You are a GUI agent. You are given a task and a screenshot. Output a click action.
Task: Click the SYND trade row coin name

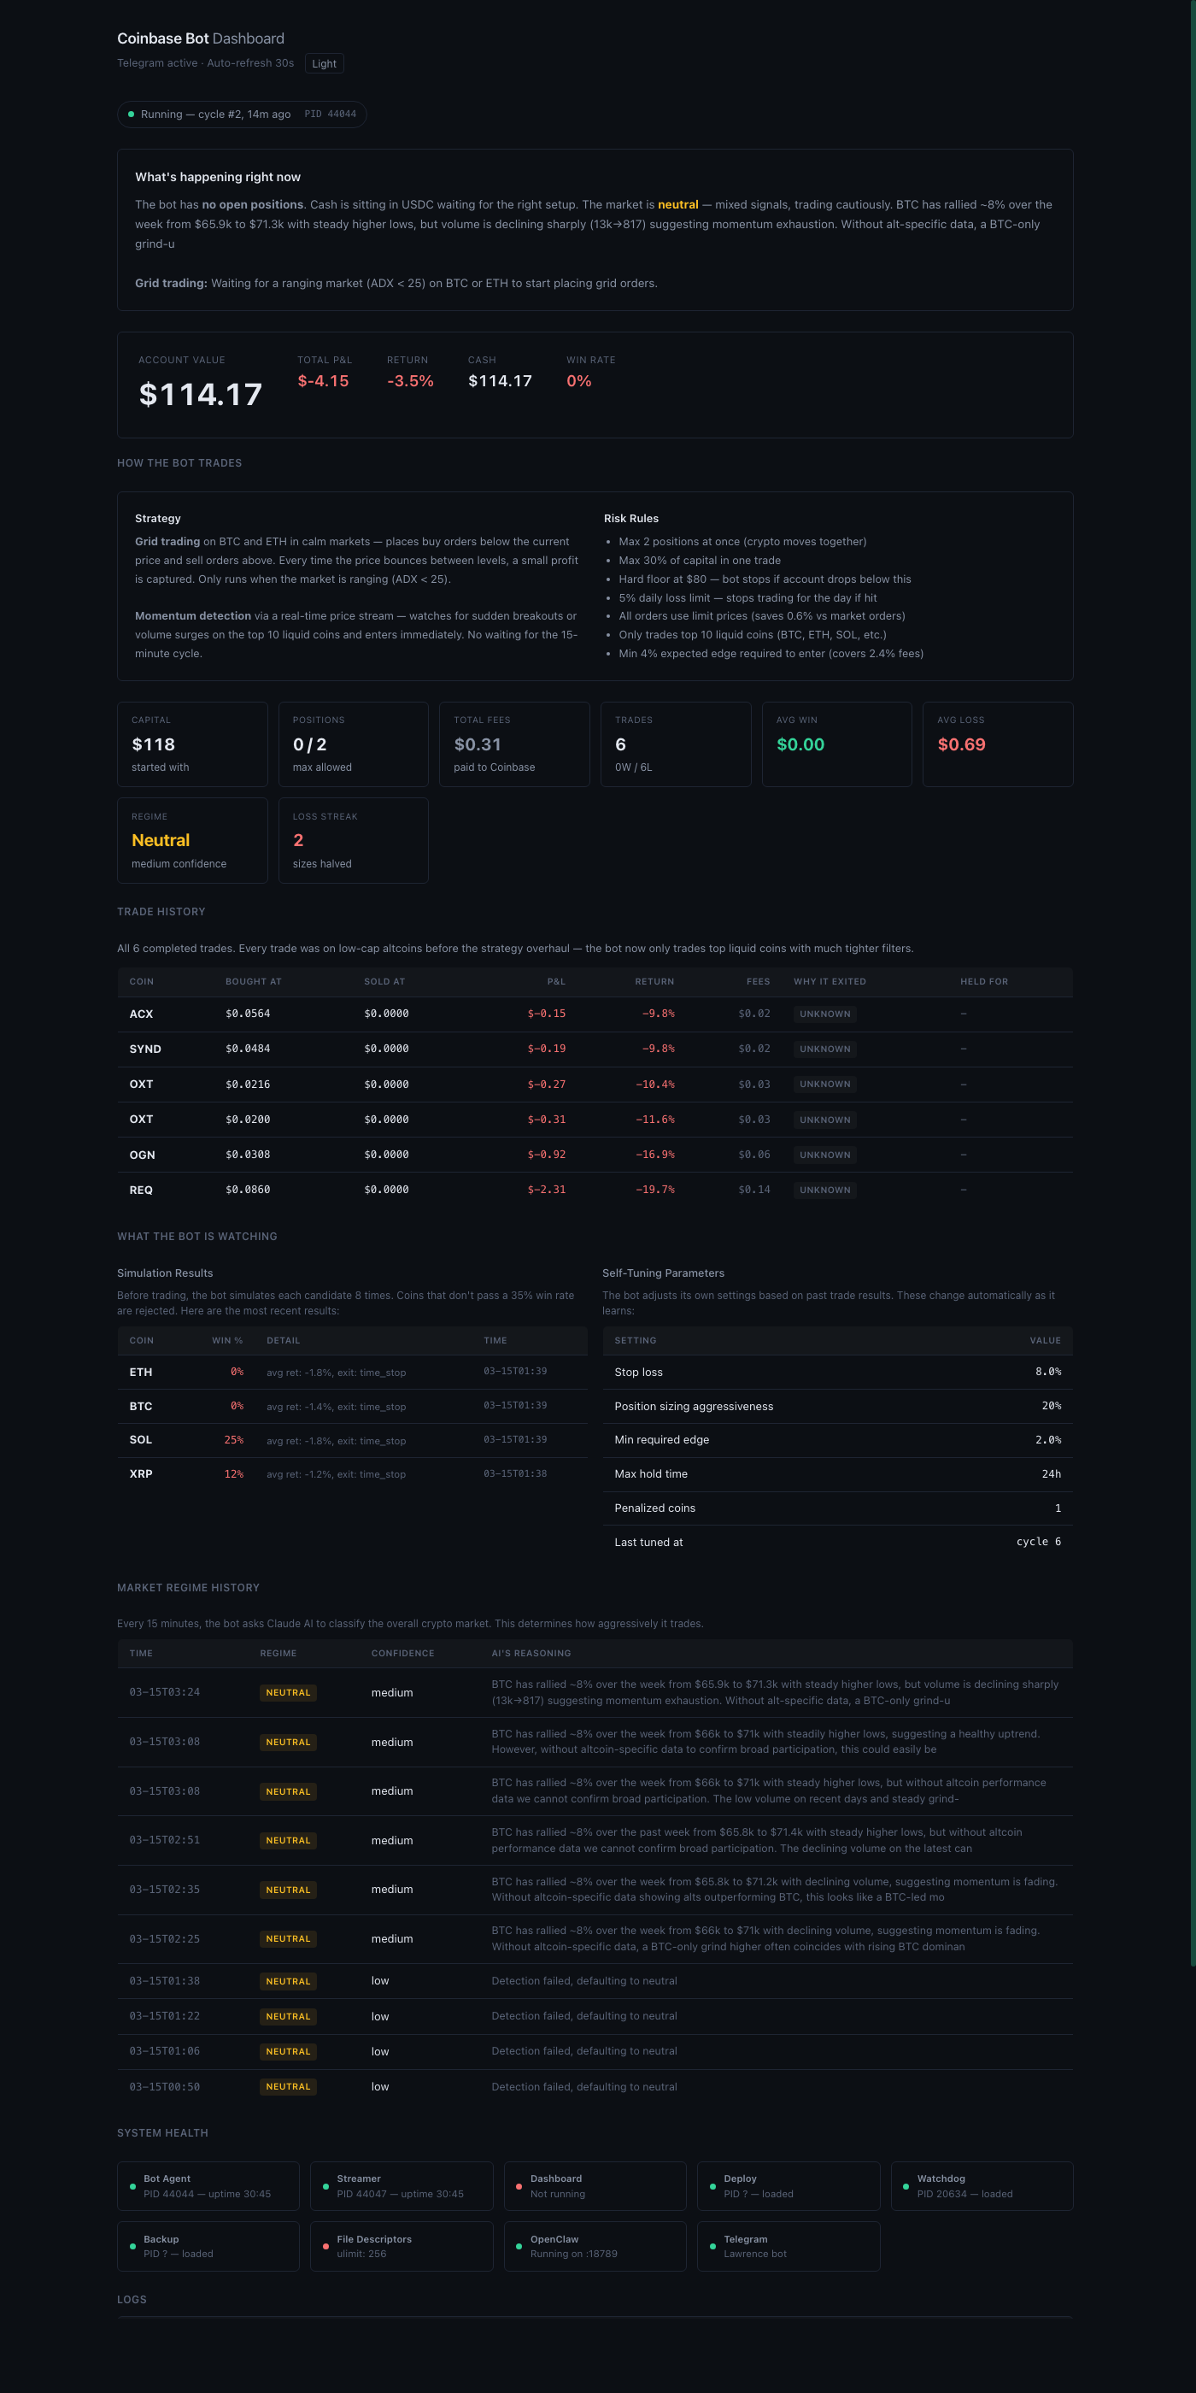[x=145, y=1050]
